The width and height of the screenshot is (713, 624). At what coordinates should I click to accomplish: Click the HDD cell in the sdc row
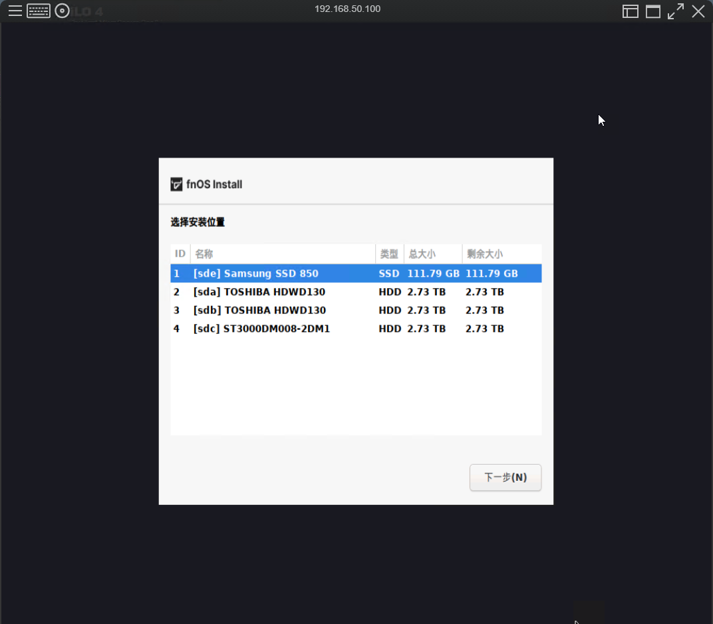click(x=390, y=329)
